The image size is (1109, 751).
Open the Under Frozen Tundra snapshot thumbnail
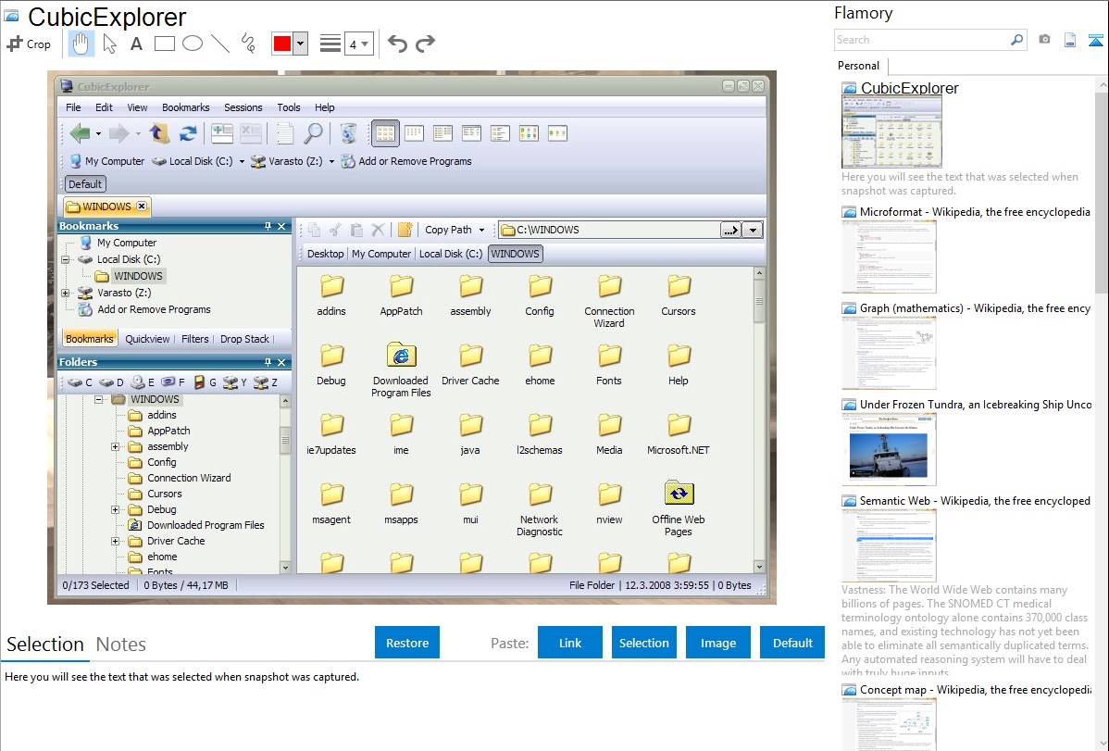[x=889, y=449]
